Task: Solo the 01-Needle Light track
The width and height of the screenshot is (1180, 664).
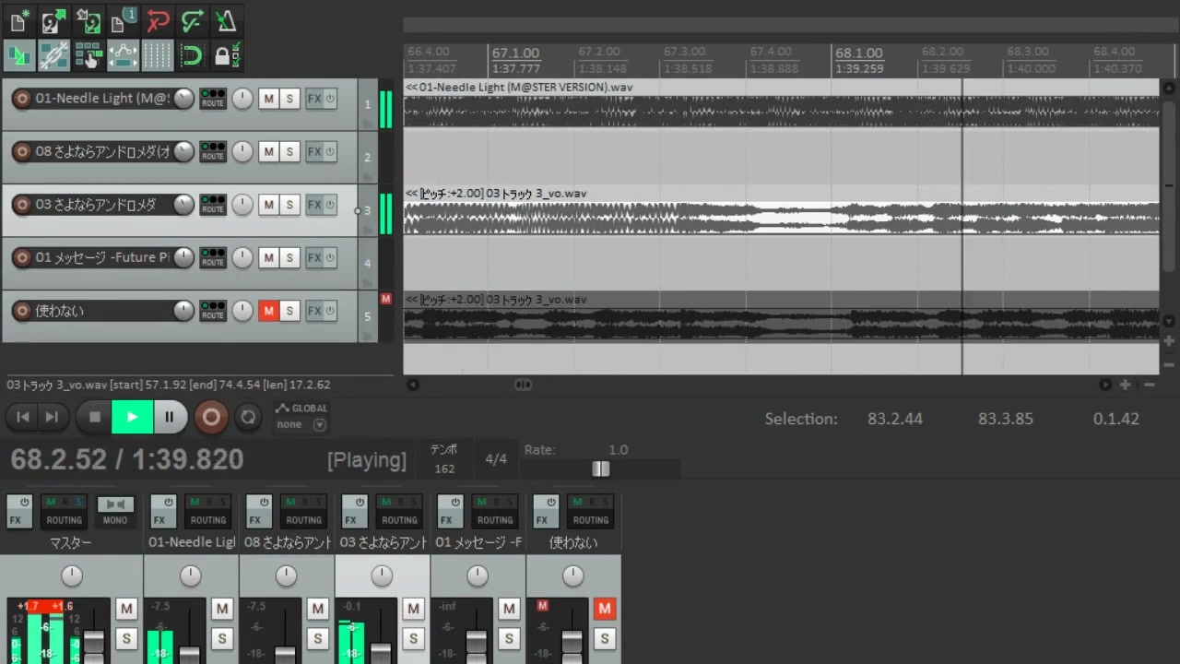Action: (x=289, y=99)
